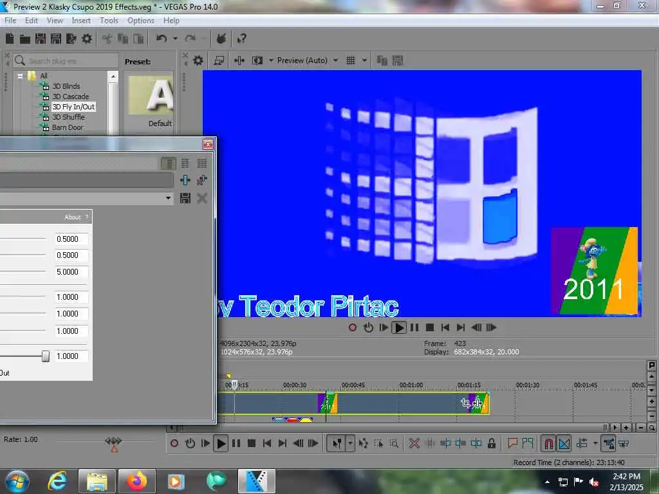Collapse the All folder in transitions tree
This screenshot has height=494, width=659.
click(x=20, y=76)
